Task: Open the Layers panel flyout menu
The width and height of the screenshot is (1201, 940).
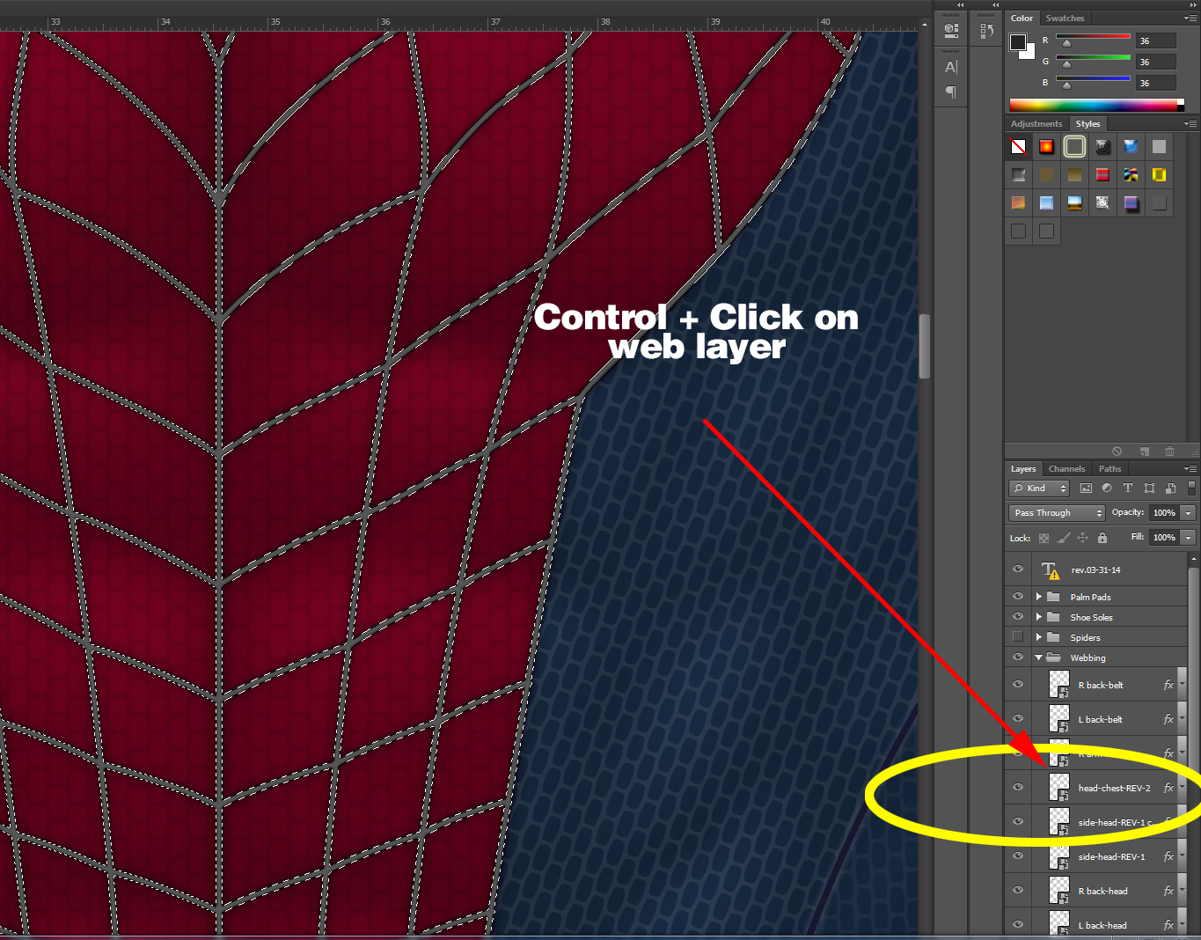Action: [1190, 469]
